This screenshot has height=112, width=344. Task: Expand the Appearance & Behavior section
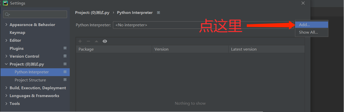coord(6,25)
